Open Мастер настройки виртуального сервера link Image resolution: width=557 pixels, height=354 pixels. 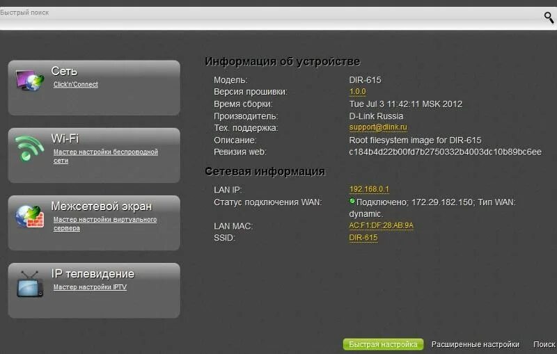pos(105,224)
